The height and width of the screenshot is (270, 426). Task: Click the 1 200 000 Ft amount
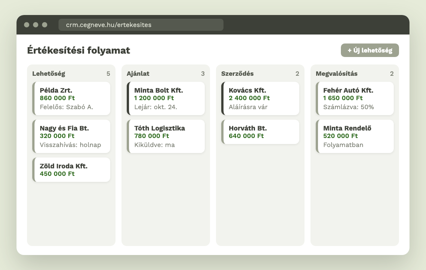click(x=154, y=98)
